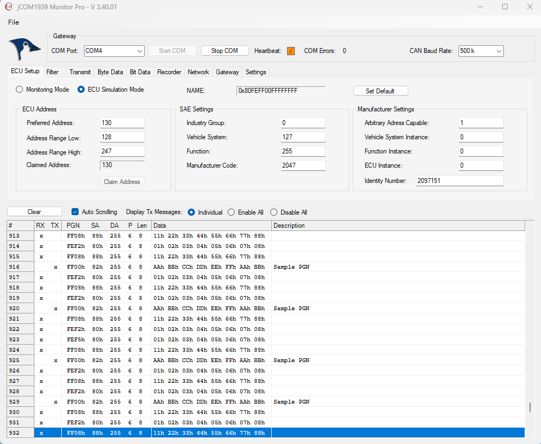Click the Preferred Address input field
Viewport: 541px width, 444px height.
tap(122, 123)
